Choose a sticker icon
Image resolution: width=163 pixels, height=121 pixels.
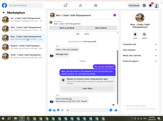pos(58,110)
